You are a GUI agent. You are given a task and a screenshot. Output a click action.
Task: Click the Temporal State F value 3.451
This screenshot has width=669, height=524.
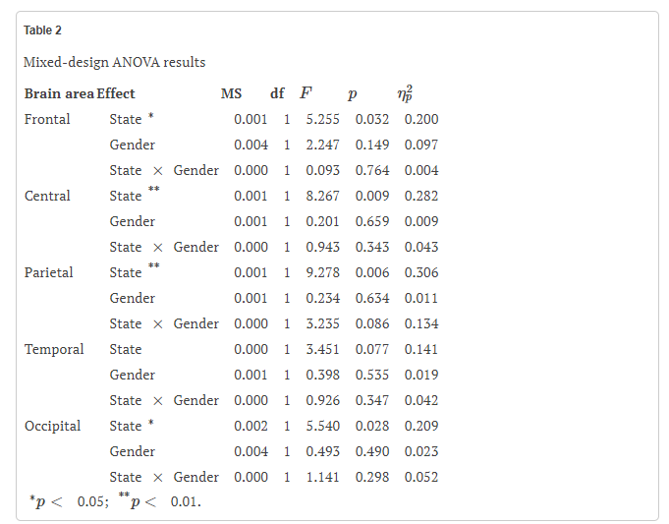point(322,349)
